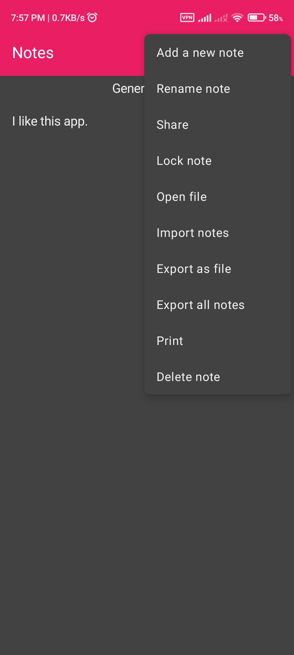Tap the Notes app title

[x=33, y=53]
